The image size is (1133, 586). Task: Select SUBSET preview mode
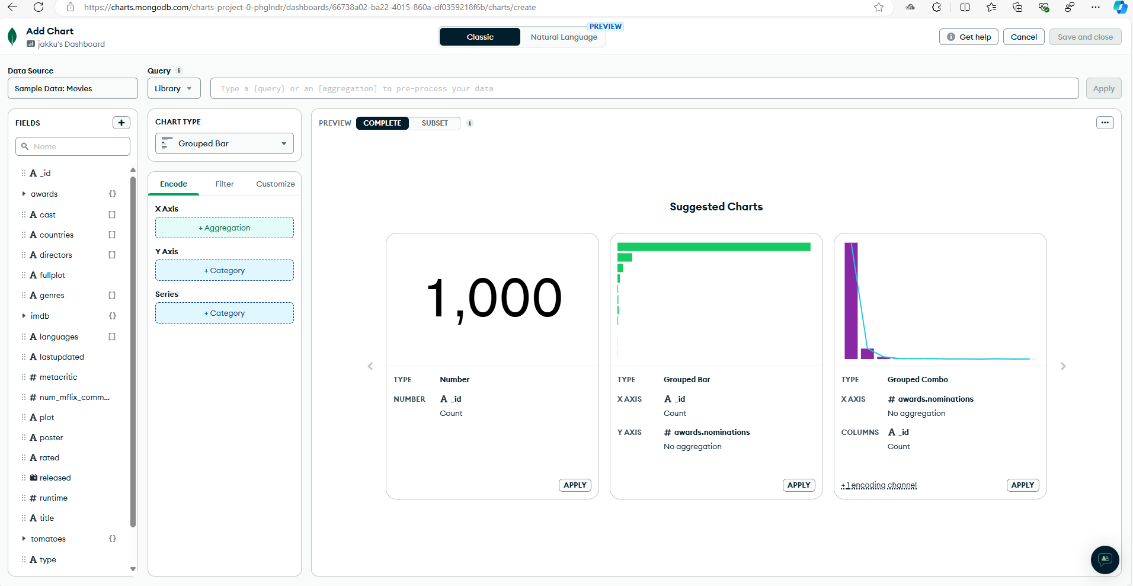[435, 123]
